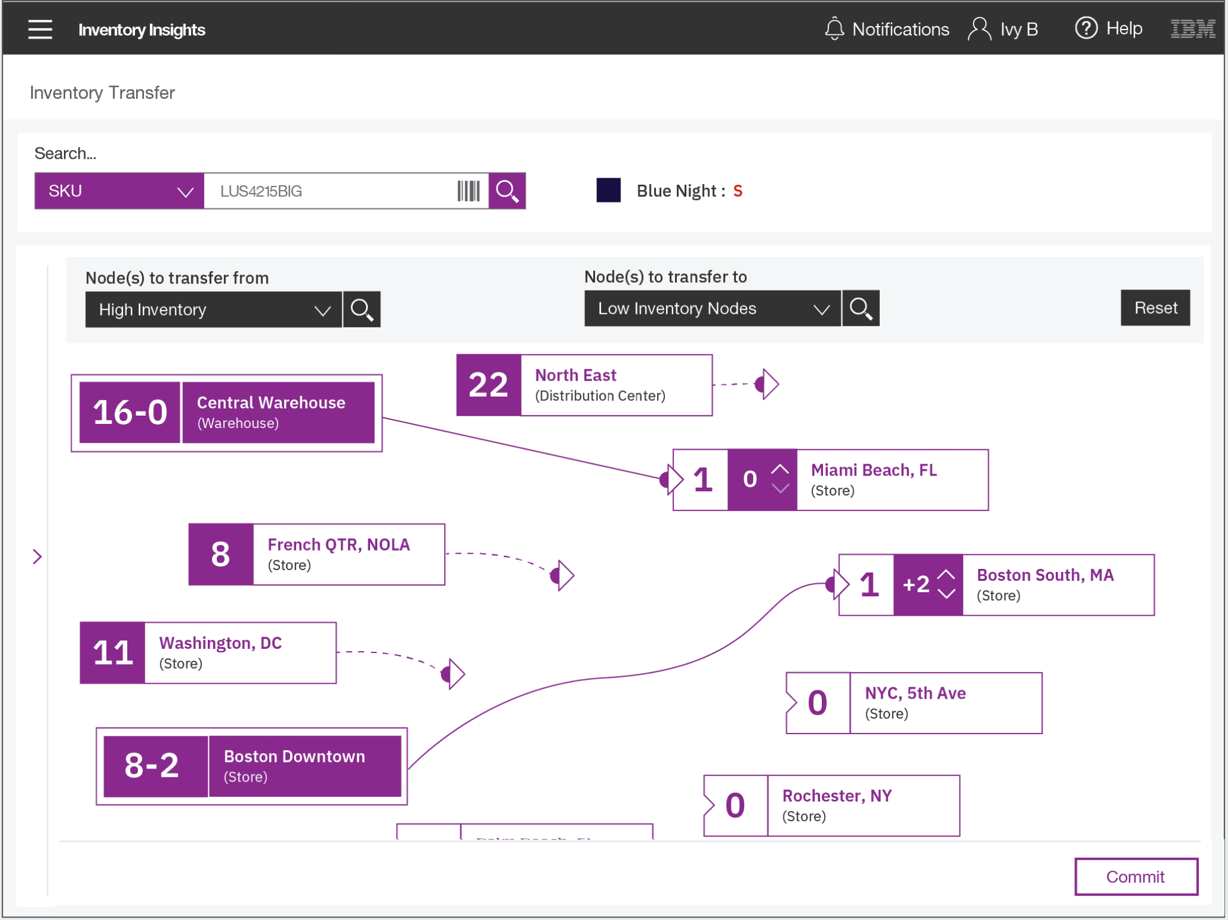Click the purple SKU search magnifier button

click(507, 191)
